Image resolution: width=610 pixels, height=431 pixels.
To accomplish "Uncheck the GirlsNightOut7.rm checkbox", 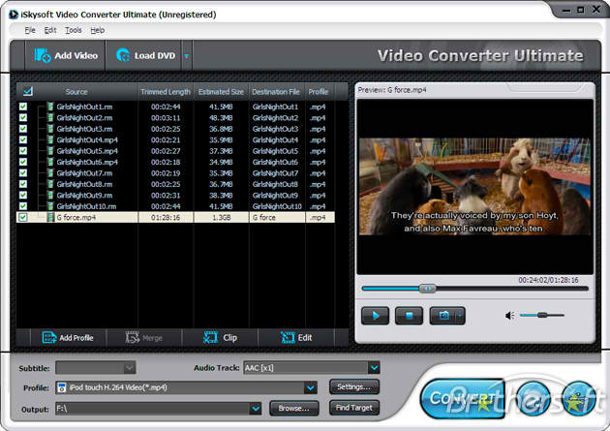I will tap(23, 172).
